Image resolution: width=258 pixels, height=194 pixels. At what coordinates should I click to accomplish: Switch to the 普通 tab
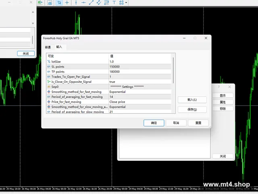pyautogui.click(x=48, y=47)
